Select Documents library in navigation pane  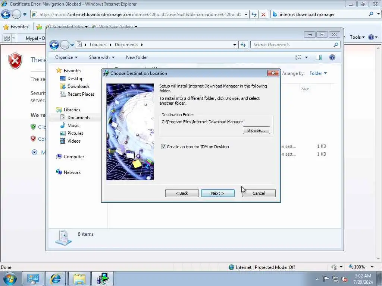79,117
